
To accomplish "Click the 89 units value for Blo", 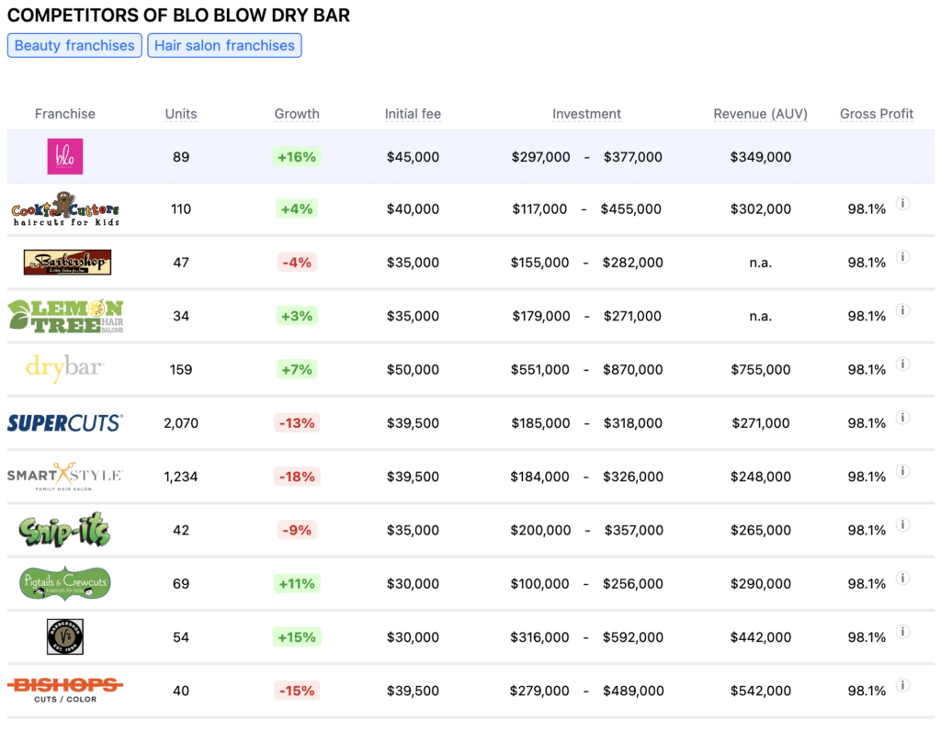I will [181, 157].
